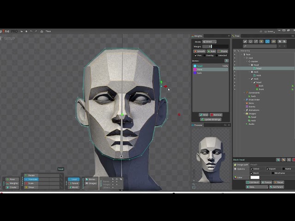This screenshot has width=295, height=221.
Task: Collapse the Images node
Action: tap(244, 114)
